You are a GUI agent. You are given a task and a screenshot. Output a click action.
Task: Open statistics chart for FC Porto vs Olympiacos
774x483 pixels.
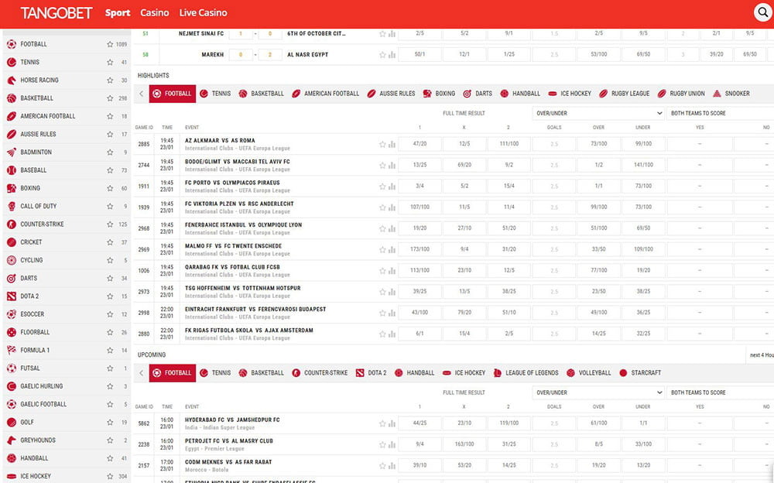coord(392,187)
